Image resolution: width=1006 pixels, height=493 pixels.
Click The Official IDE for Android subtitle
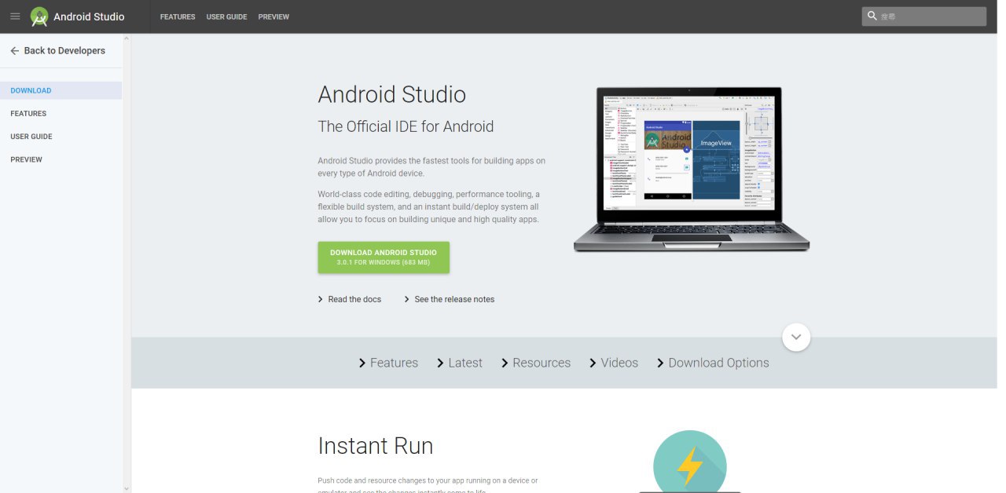pyautogui.click(x=406, y=126)
